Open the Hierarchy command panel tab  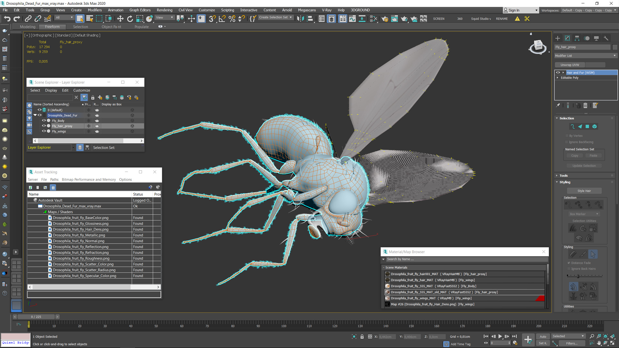click(x=577, y=38)
